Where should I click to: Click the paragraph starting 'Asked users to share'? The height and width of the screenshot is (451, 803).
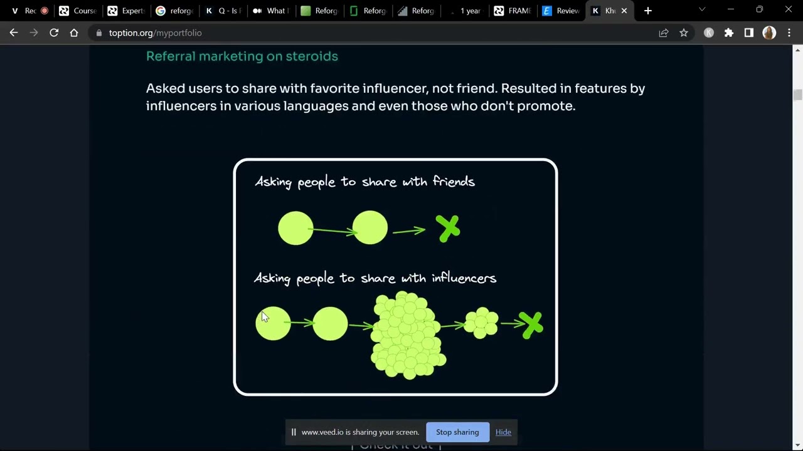tap(395, 97)
